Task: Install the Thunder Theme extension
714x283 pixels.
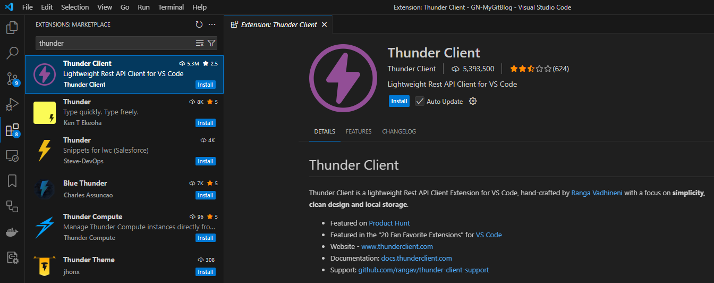Action: [206, 272]
